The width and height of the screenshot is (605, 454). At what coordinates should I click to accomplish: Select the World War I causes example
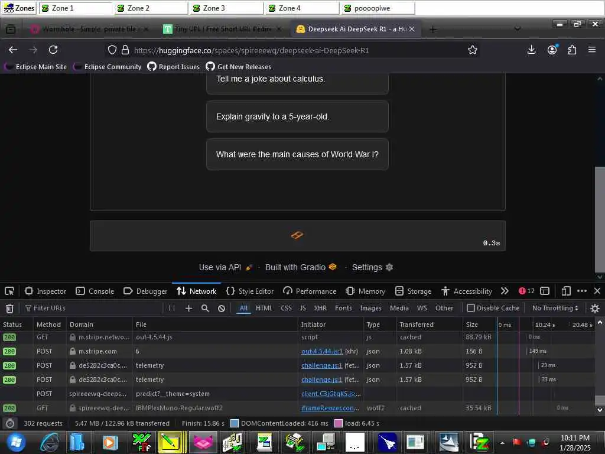click(x=297, y=154)
